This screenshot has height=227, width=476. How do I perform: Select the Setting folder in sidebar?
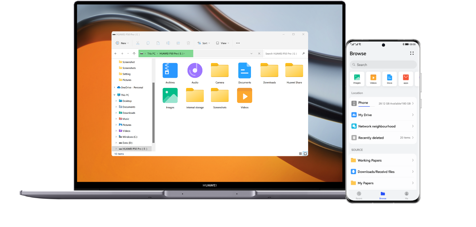pos(125,74)
